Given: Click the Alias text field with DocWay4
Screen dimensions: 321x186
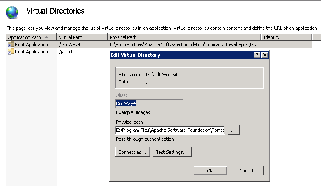Looking at the screenshot, I should pos(149,103).
